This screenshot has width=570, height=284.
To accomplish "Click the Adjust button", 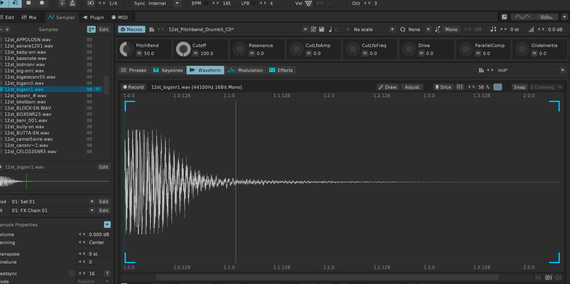I will point(412,87).
